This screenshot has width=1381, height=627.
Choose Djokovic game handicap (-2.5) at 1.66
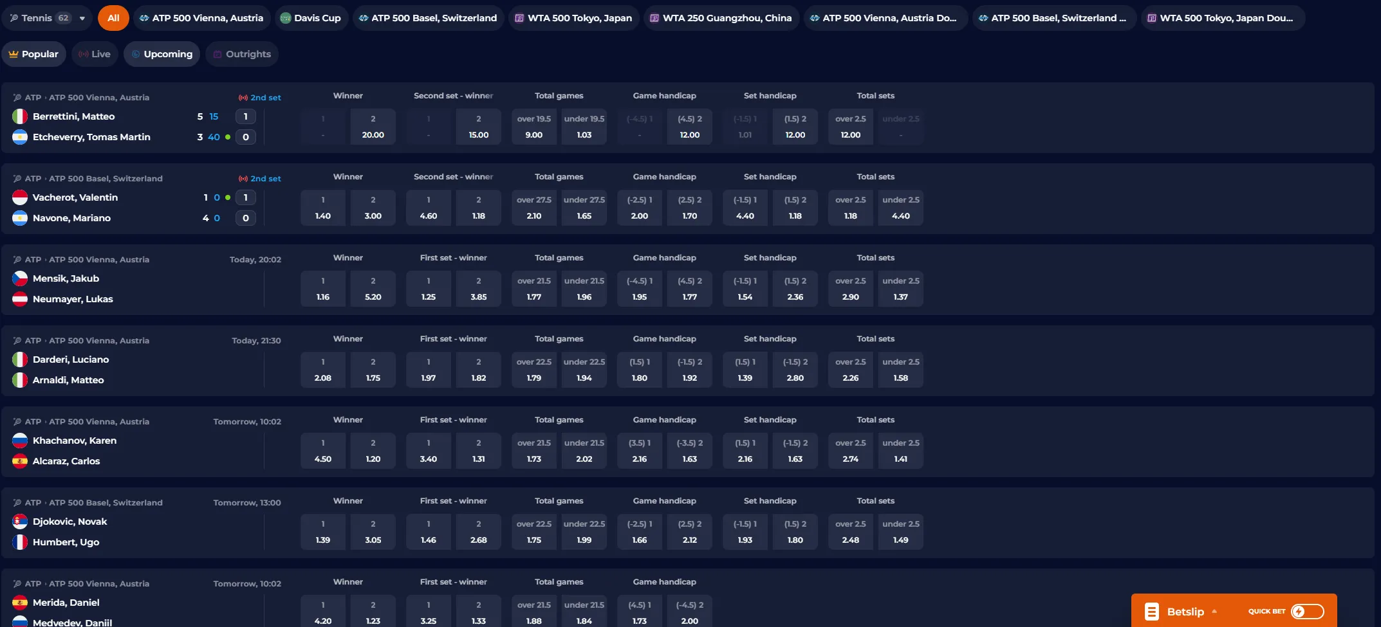[x=640, y=532]
